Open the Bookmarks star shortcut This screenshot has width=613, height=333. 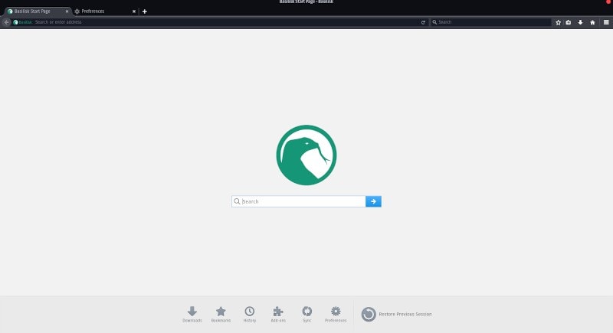(x=221, y=311)
